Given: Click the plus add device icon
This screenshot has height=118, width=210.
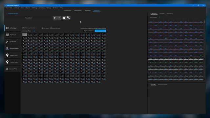Looking at the screenshot, I should point(55,18).
